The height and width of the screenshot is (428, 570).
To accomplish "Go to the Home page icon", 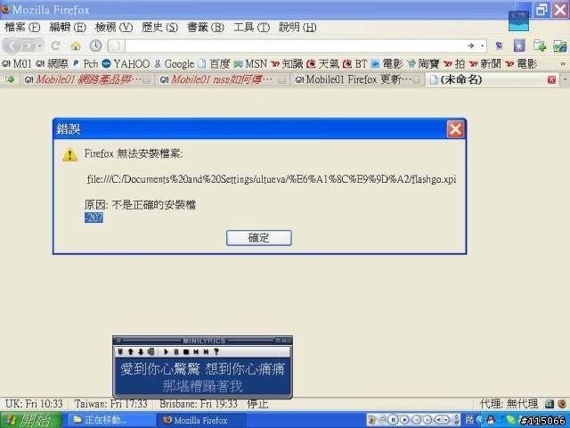I will pyautogui.click(x=76, y=45).
